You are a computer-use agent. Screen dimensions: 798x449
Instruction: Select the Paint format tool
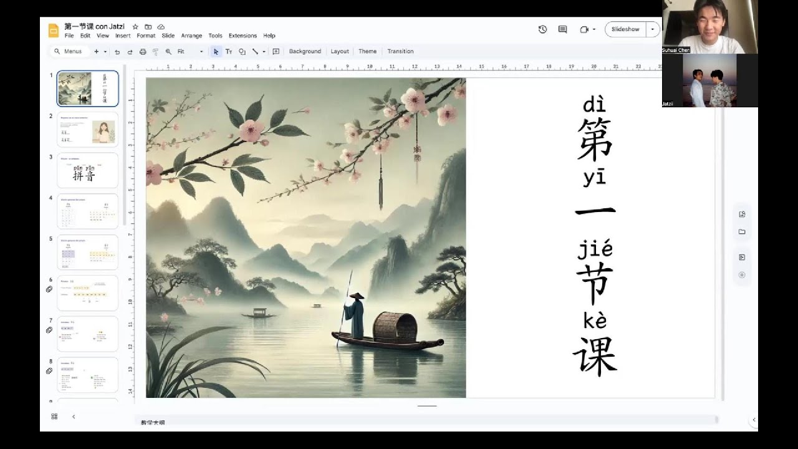point(155,52)
